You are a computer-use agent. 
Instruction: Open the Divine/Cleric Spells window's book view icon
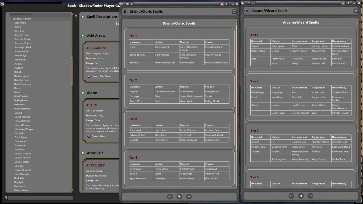click(x=127, y=4)
